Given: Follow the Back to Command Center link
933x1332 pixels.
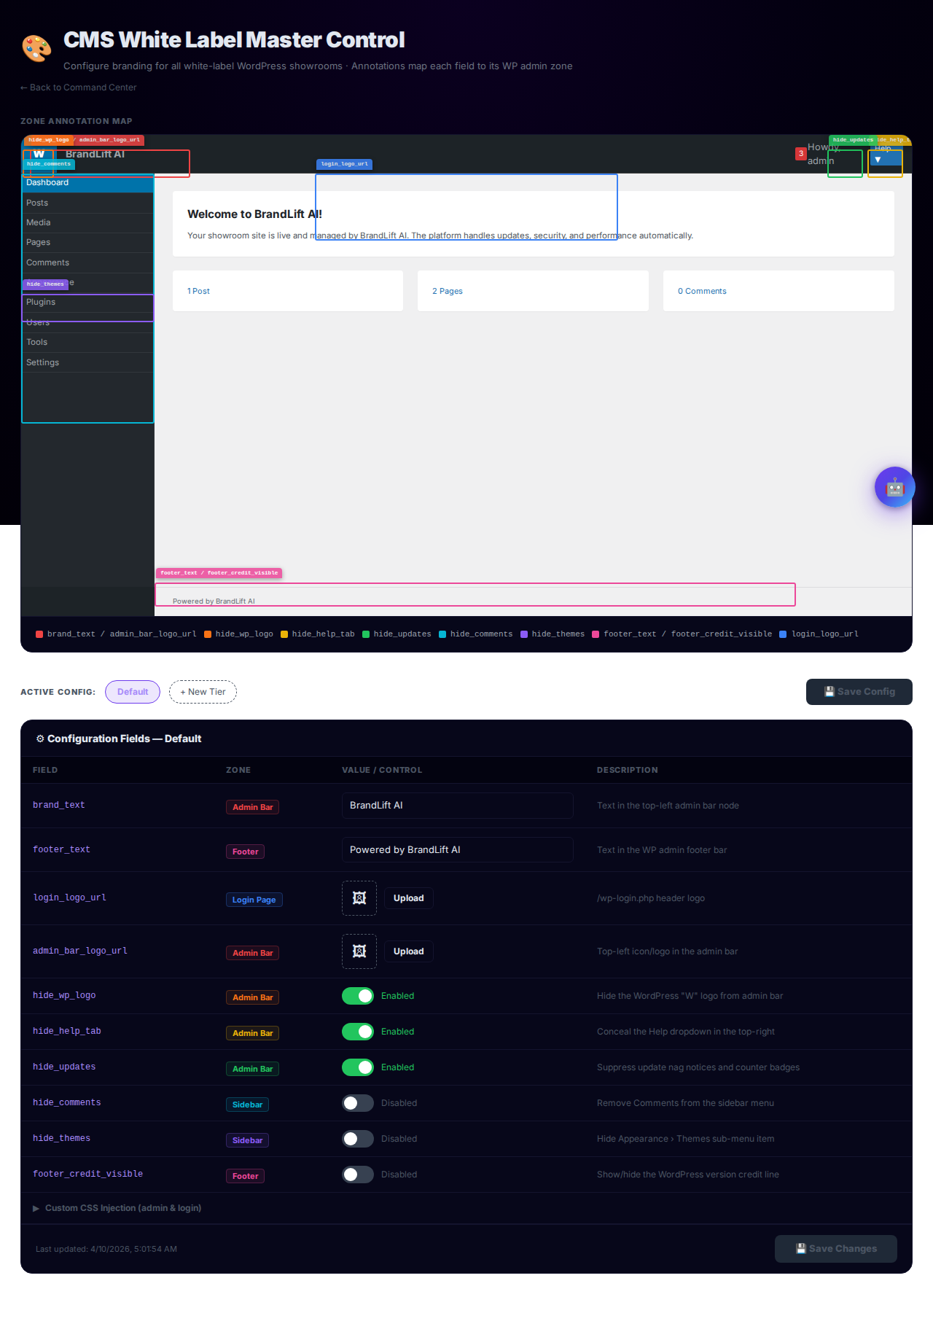Looking at the screenshot, I should [79, 87].
